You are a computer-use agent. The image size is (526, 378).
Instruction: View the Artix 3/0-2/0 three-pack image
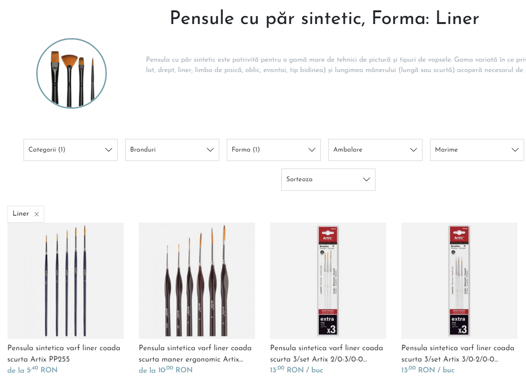tap(459, 281)
